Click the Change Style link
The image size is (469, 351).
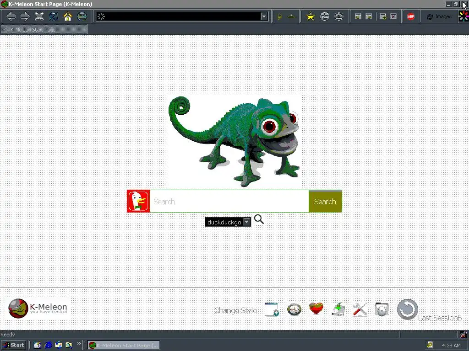coord(235,311)
